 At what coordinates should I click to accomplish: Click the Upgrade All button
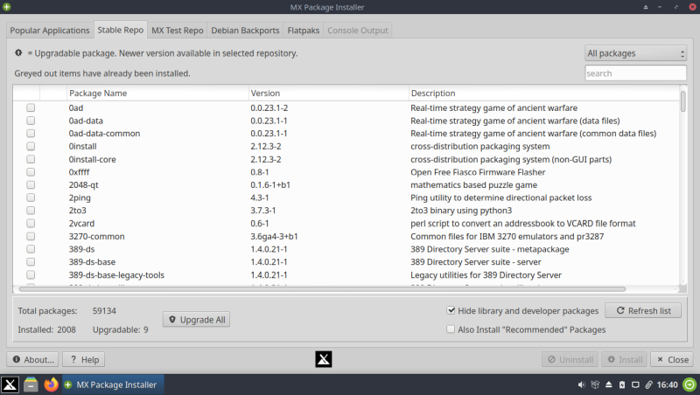pyautogui.click(x=196, y=320)
